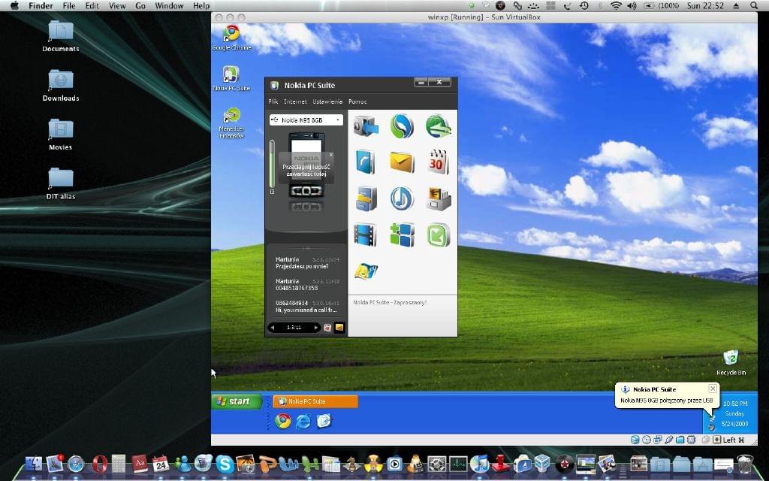The image size is (769, 481).
Task: Click the Windows XP start button
Action: (x=236, y=401)
